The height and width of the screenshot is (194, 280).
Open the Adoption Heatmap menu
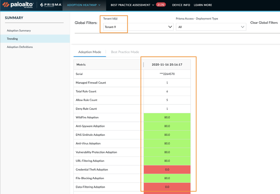(x=84, y=5)
